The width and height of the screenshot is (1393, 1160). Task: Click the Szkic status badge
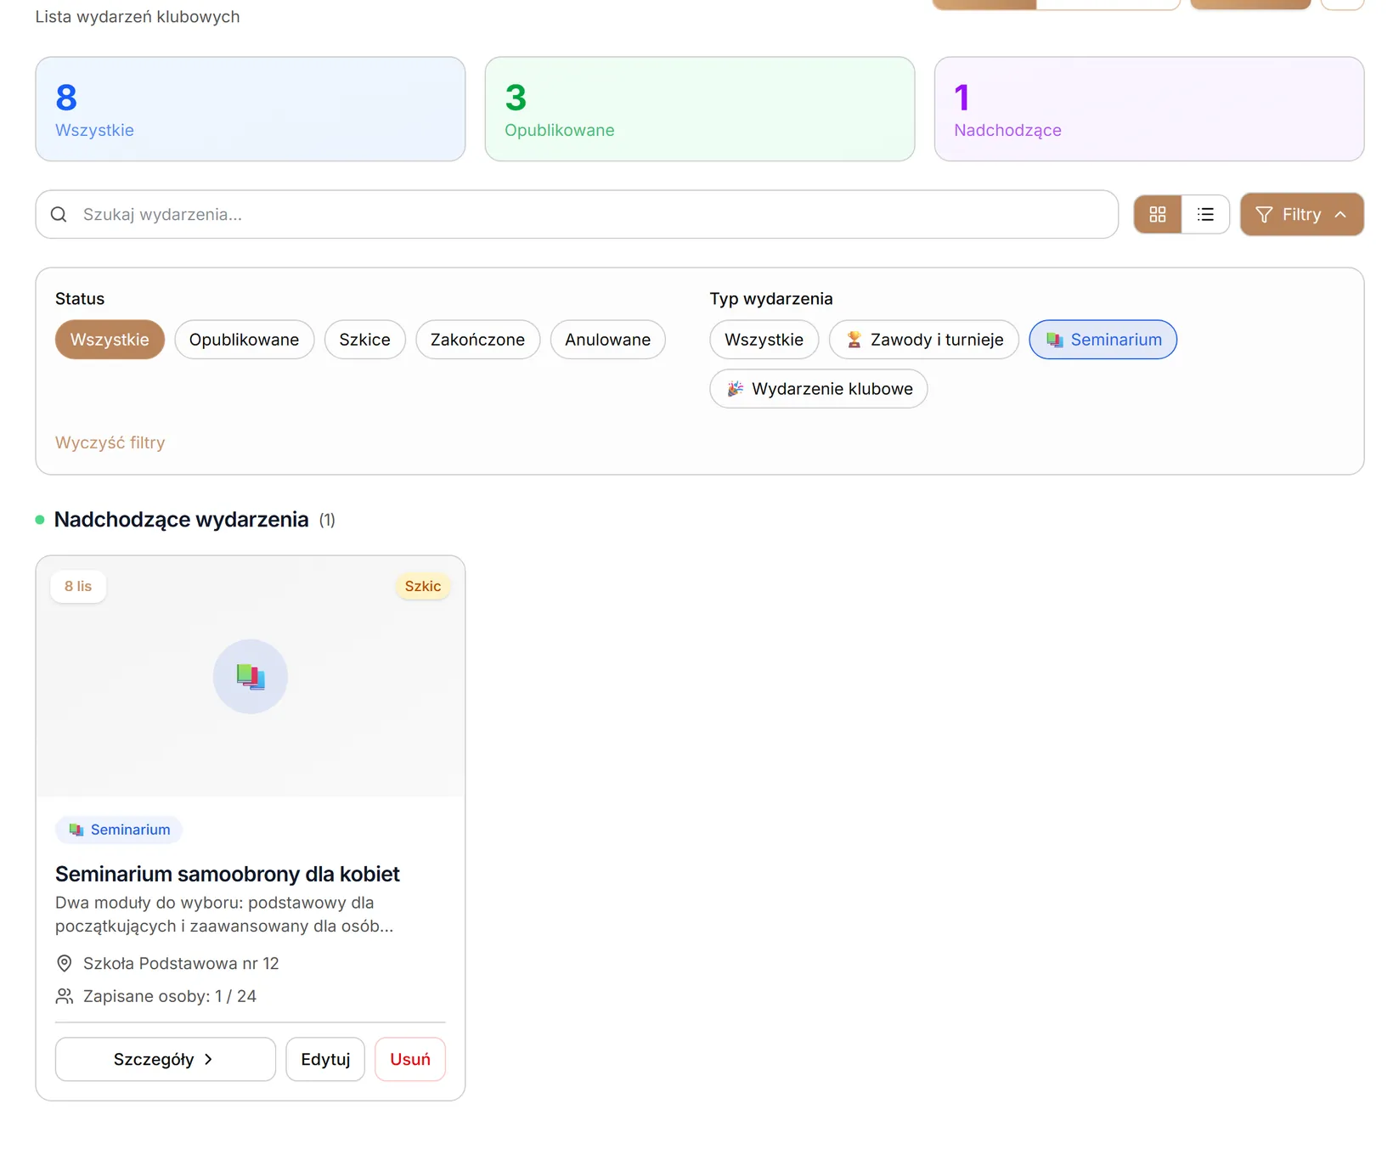pyautogui.click(x=423, y=586)
